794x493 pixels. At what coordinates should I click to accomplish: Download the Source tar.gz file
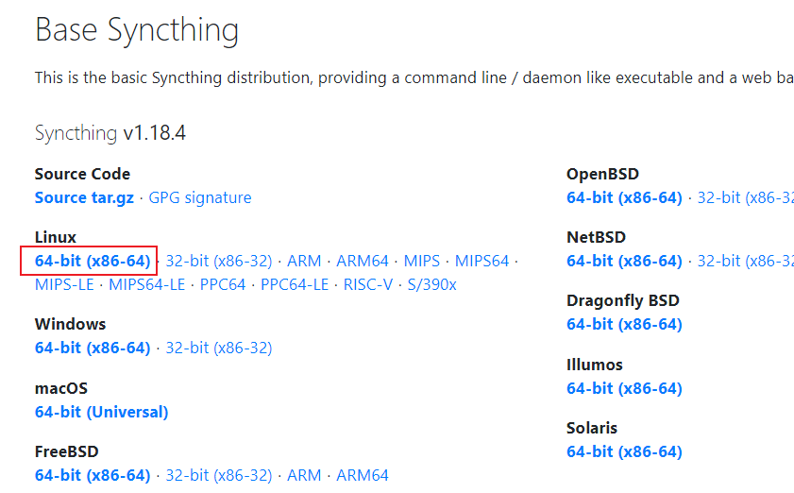[84, 197]
